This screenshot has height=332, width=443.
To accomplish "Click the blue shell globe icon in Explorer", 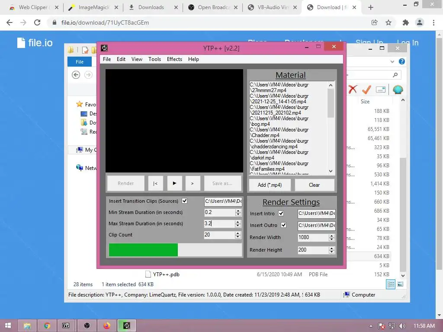I will point(398,89).
